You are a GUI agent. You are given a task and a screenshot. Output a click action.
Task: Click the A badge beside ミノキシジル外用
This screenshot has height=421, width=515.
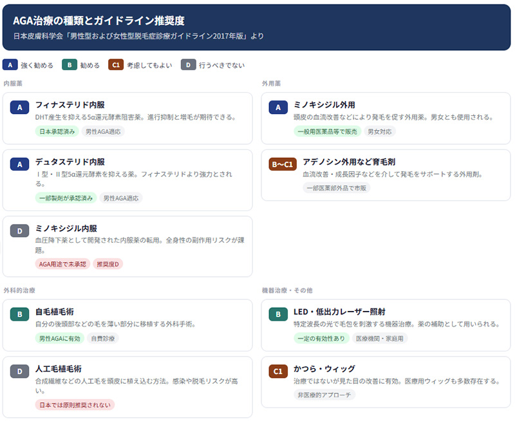(x=278, y=108)
